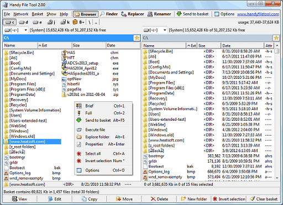
Task: Choose Full view in context menu
Action: tap(103, 113)
